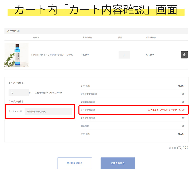
Task: Select the 合計(税込) value ¥3,297
Action: coord(181,134)
